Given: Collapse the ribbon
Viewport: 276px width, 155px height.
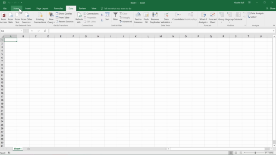Looking at the screenshot, I should [274, 25].
